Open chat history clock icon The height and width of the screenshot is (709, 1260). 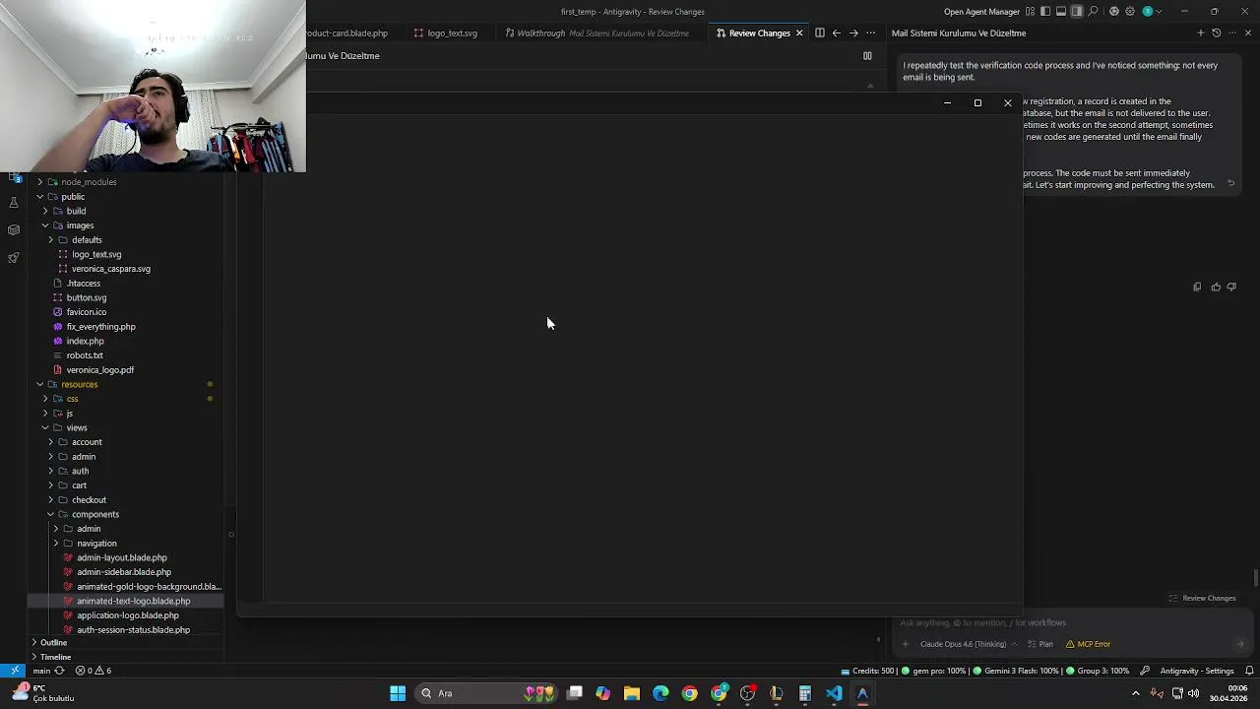pyautogui.click(x=1216, y=32)
